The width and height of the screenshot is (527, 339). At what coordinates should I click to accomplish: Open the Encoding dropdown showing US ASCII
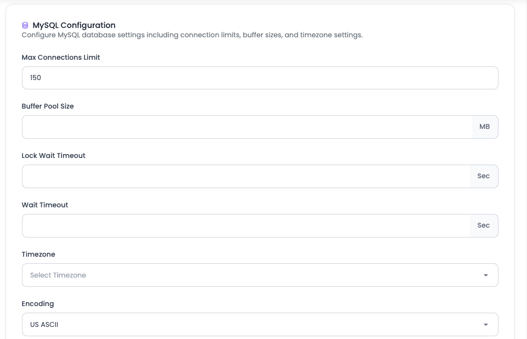click(x=259, y=324)
